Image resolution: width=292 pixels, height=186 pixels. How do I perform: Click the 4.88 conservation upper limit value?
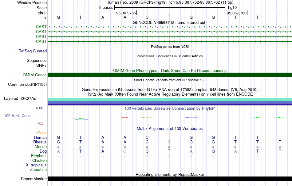[39, 108]
